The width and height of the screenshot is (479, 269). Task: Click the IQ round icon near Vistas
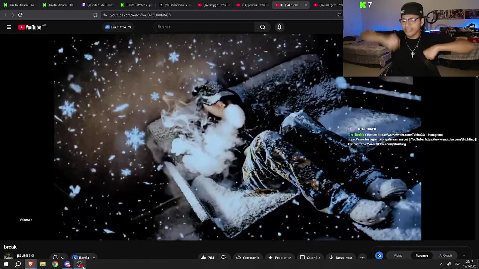(379, 256)
